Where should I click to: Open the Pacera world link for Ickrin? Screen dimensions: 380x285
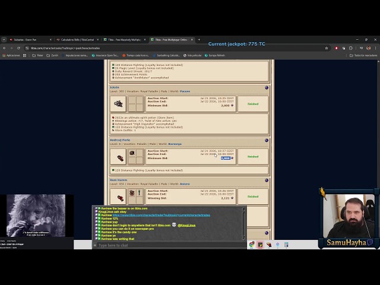coord(185,91)
